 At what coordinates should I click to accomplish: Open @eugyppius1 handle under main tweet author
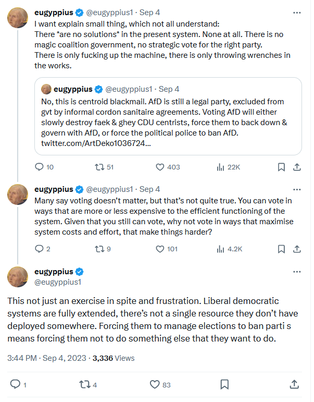click(x=58, y=282)
